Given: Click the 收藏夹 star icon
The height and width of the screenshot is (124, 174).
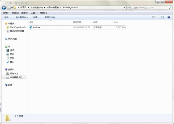Looking at the screenshot, I should pos(6,23).
